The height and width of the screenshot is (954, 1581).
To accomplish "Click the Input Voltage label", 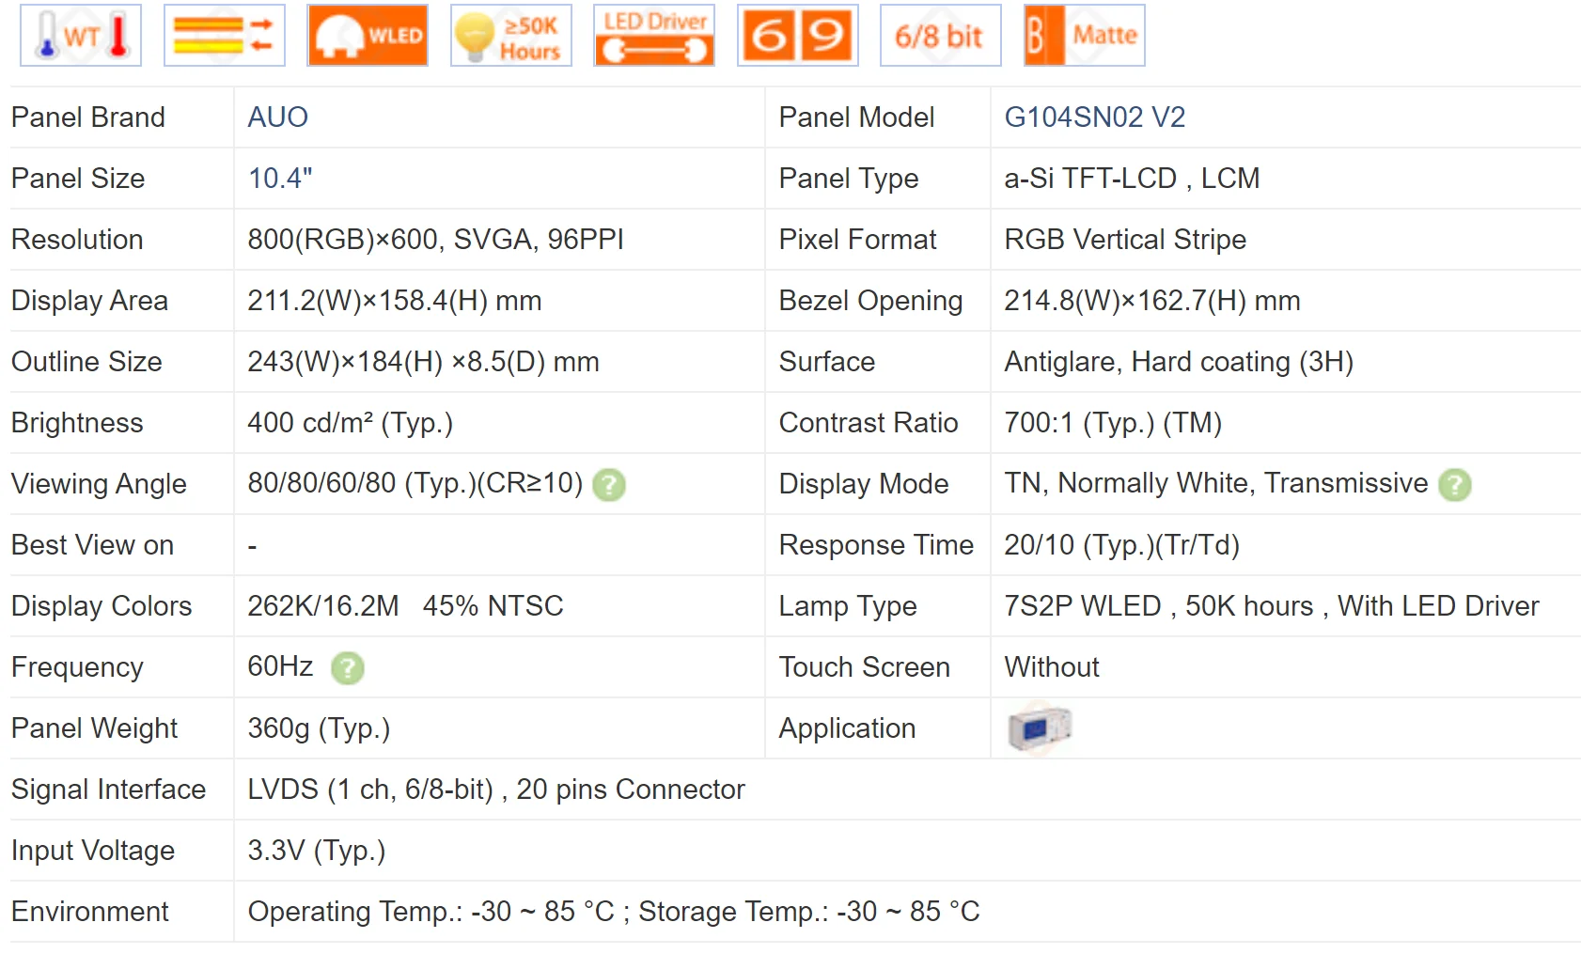I will [x=93, y=851].
